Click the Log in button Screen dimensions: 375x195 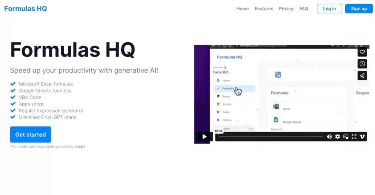(x=329, y=8)
